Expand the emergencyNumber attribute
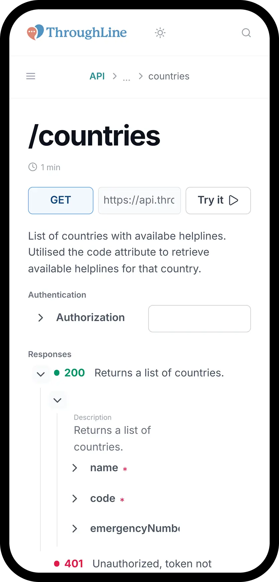Screen dimensions: 279x582 75,529
